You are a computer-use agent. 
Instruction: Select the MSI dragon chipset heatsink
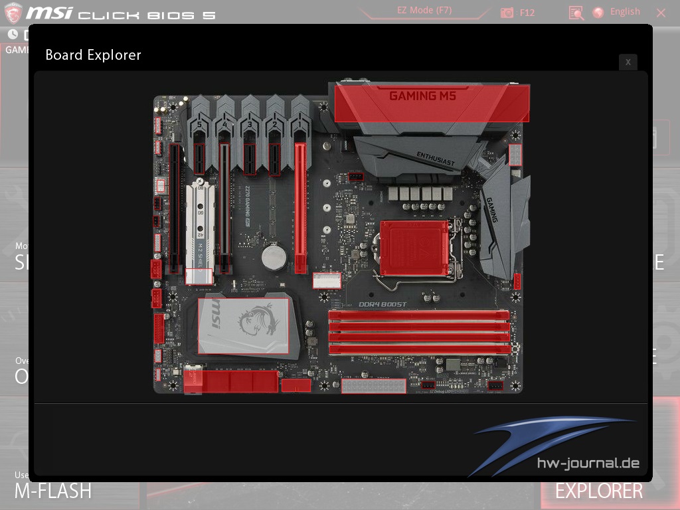(243, 325)
